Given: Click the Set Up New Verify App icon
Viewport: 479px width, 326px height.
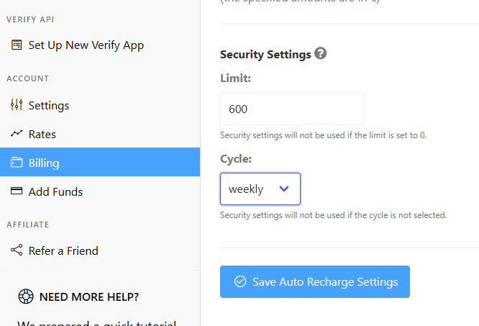Looking at the screenshot, I should pyautogui.click(x=17, y=45).
